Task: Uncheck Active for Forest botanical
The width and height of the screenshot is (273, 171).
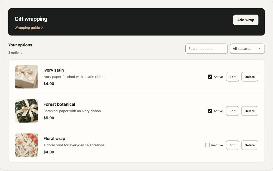Action: (210, 111)
